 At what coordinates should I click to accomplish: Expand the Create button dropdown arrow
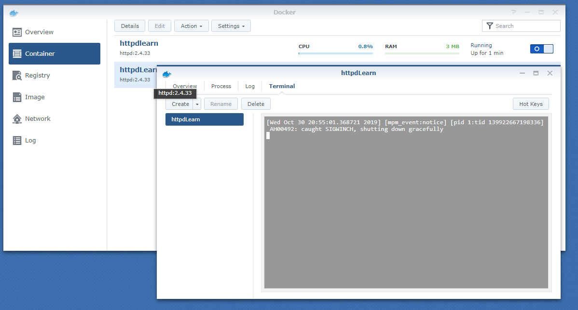(x=196, y=103)
